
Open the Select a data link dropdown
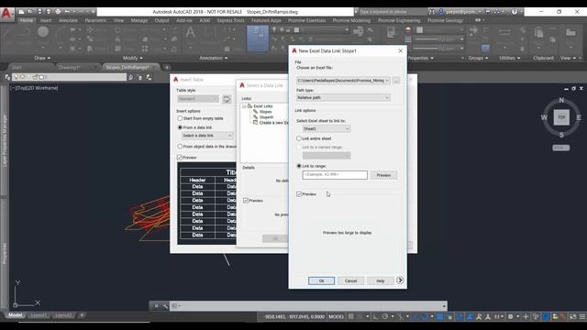point(207,136)
